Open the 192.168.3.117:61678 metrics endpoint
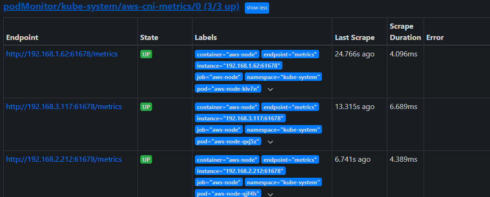This screenshot has height=197, width=490. coord(64,107)
